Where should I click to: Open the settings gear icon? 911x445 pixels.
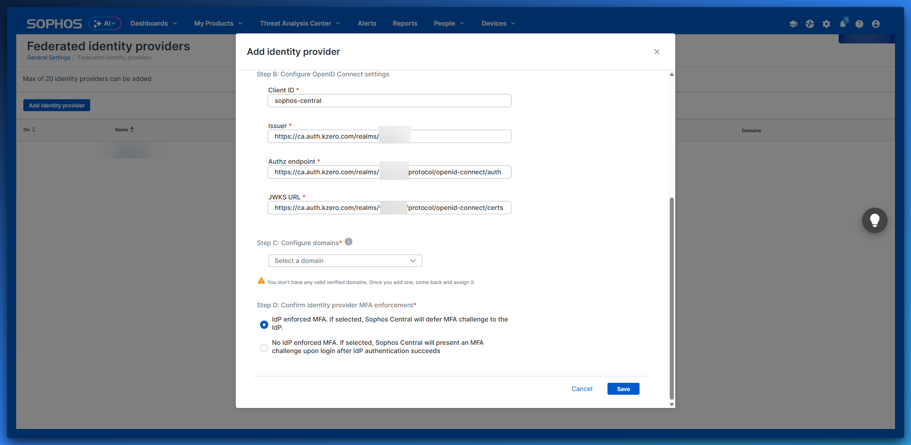pos(826,24)
